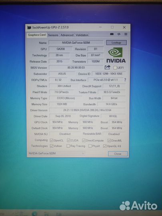The image size is (162, 216).
Task: Click the refresh icon in GPU-Z toolbar
Action: (119, 34)
